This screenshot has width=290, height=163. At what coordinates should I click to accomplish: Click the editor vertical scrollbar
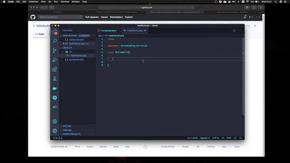pyautogui.click(x=243, y=76)
